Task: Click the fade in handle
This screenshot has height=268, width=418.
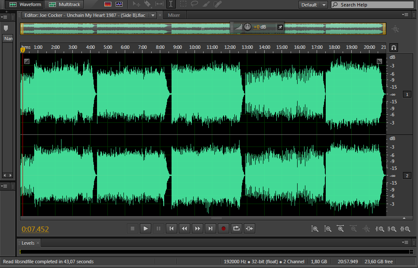Action: point(27,61)
